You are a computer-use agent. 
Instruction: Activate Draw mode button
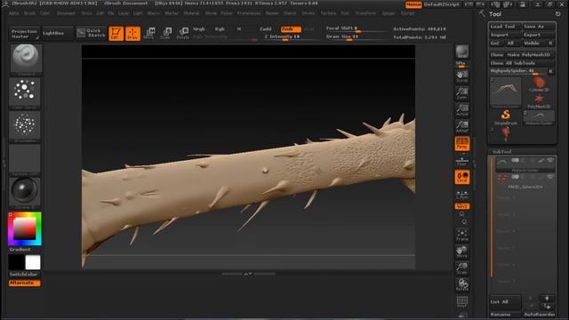pyautogui.click(x=132, y=34)
